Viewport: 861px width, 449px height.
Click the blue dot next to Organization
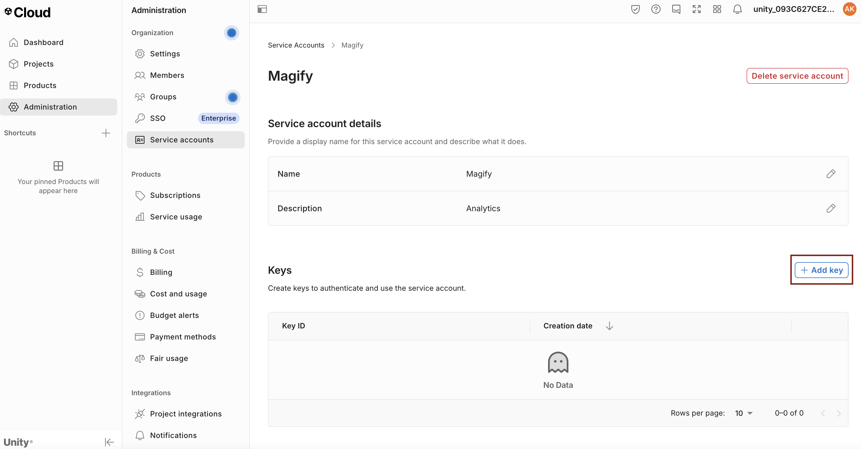click(x=231, y=33)
